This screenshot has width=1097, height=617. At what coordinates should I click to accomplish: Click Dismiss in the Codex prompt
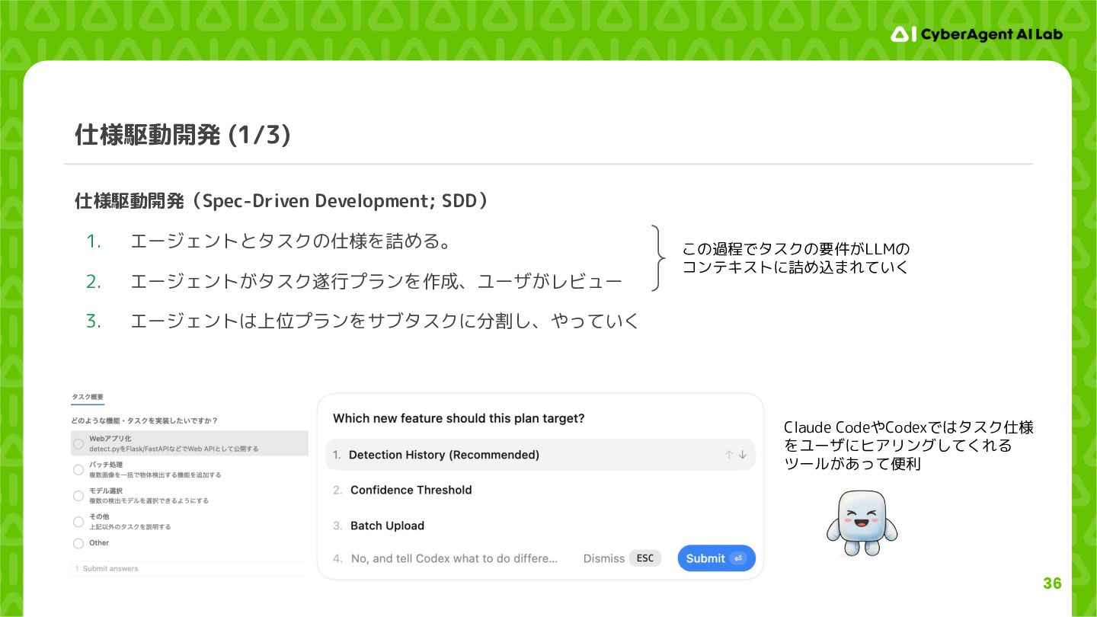click(x=603, y=558)
